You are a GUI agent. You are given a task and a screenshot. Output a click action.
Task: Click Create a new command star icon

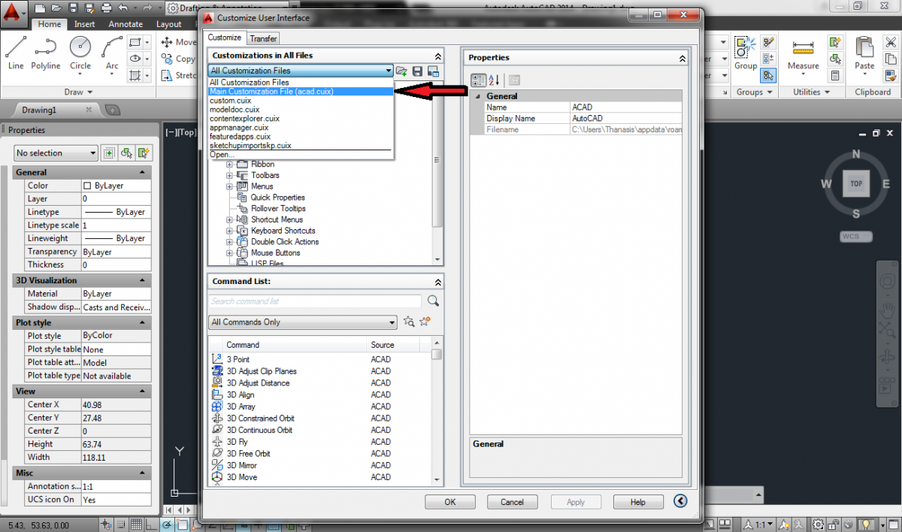(x=425, y=322)
